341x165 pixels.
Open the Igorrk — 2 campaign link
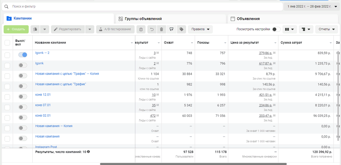42,53
